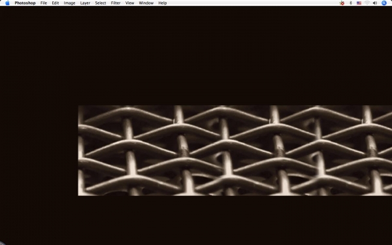This screenshot has width=392, height=245.
Task: Open the File menu
Action: 44,3
